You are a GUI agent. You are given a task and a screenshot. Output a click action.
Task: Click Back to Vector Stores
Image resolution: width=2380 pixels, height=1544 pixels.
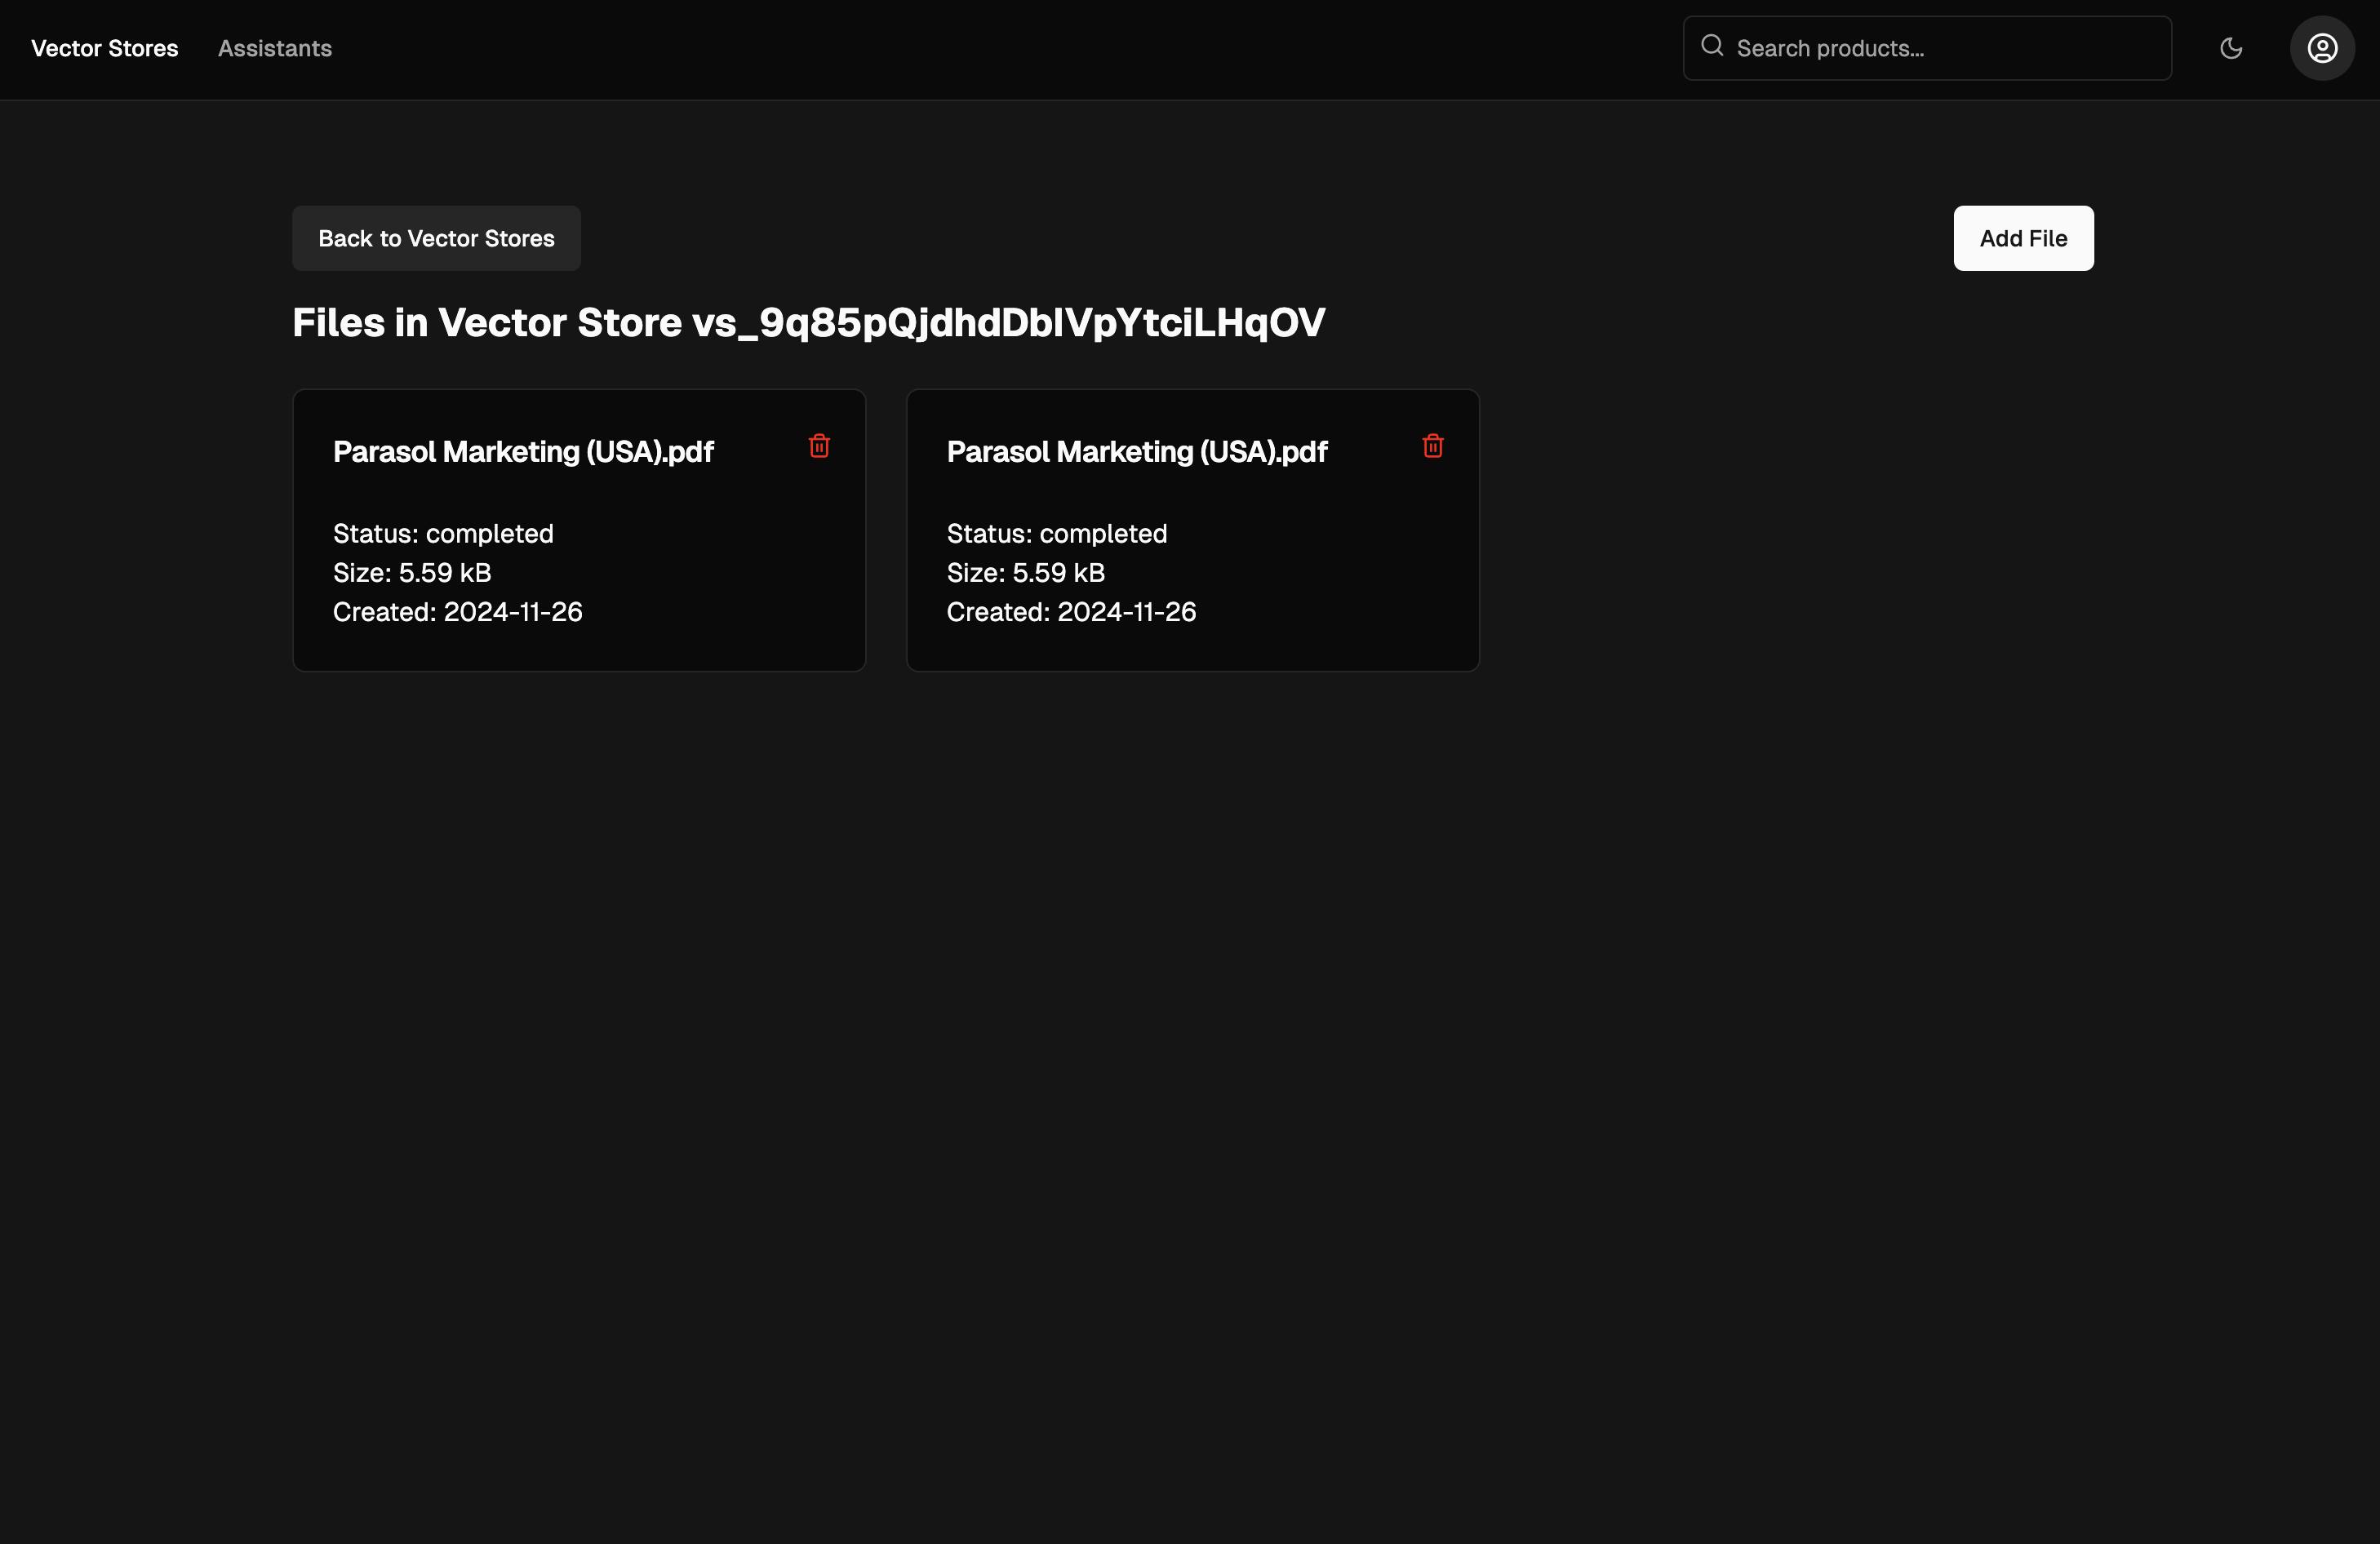(x=436, y=238)
